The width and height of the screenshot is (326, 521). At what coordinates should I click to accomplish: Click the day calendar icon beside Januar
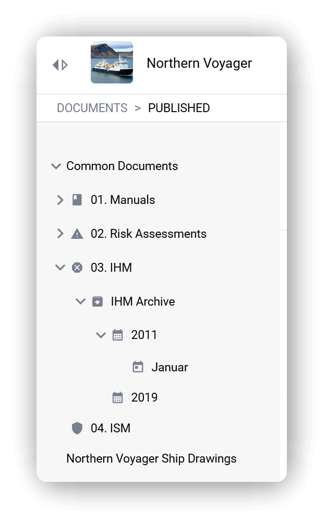(x=138, y=367)
